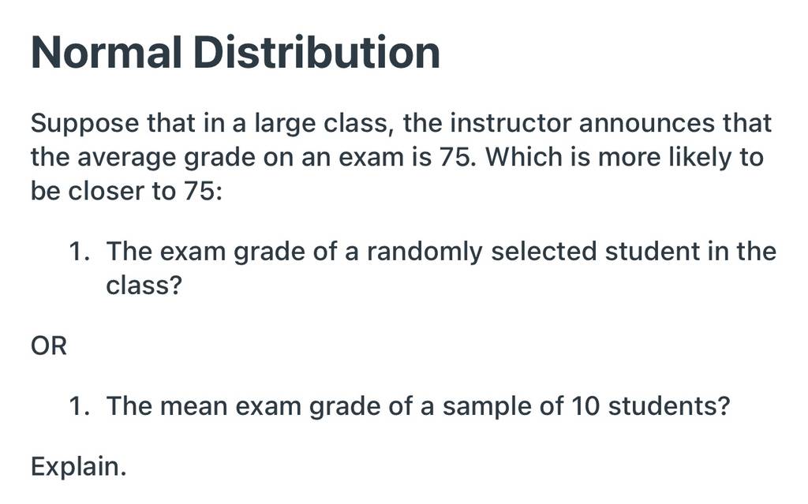Image resolution: width=808 pixels, height=504 pixels.
Task: Click the list number before "The mean exam"
Action: coord(79,407)
